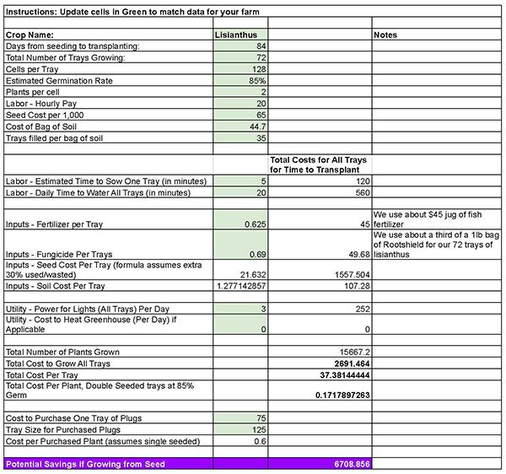The width and height of the screenshot is (506, 474).
Task: Click the days to transplanting value 84
Action: tap(240, 46)
